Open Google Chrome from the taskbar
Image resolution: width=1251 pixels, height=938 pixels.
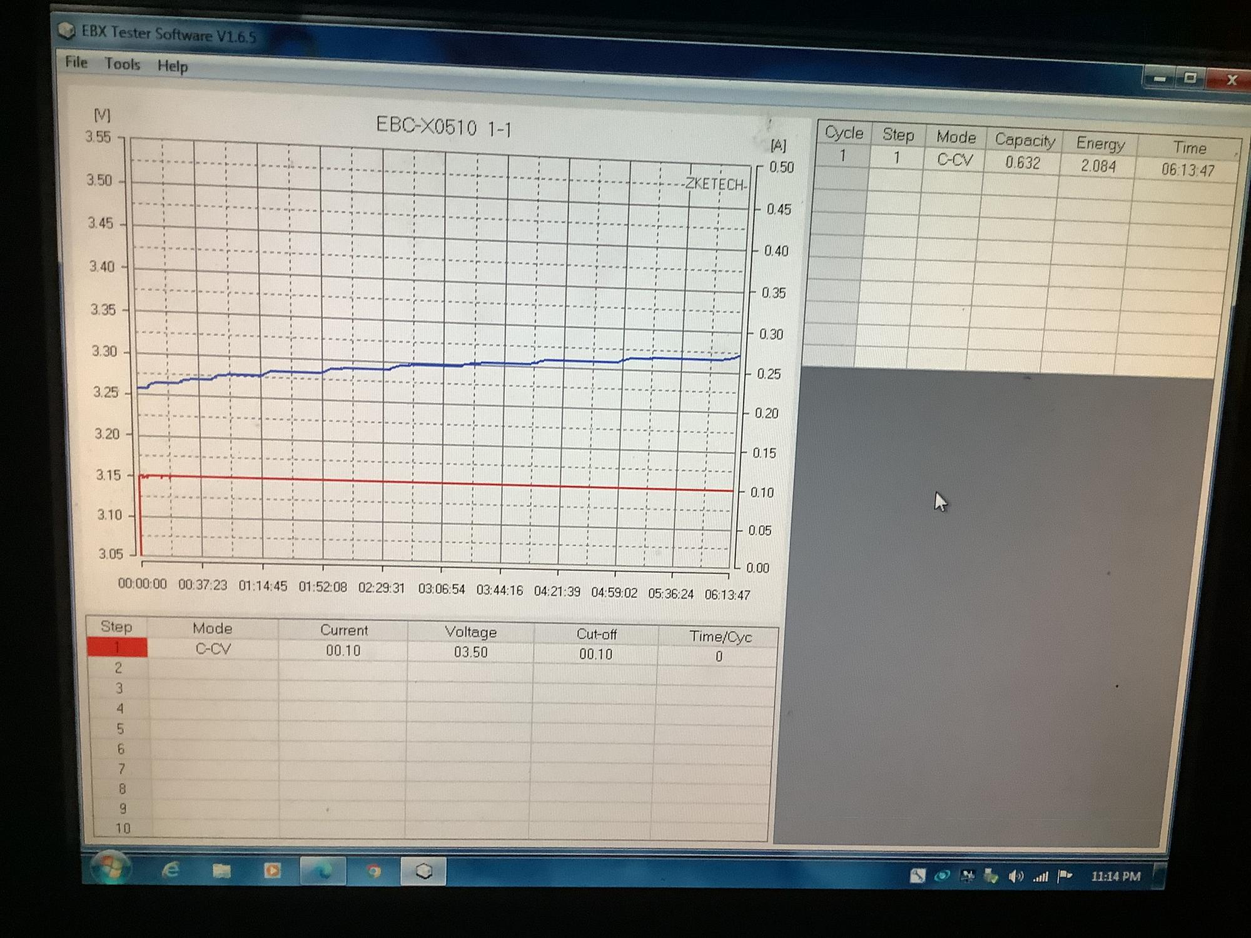tap(373, 871)
